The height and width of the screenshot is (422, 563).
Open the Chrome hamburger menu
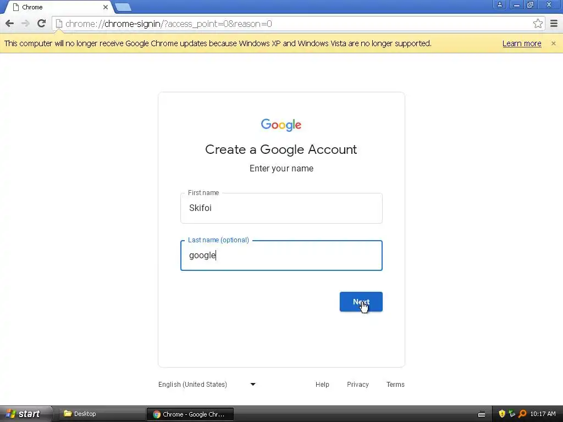tap(554, 24)
